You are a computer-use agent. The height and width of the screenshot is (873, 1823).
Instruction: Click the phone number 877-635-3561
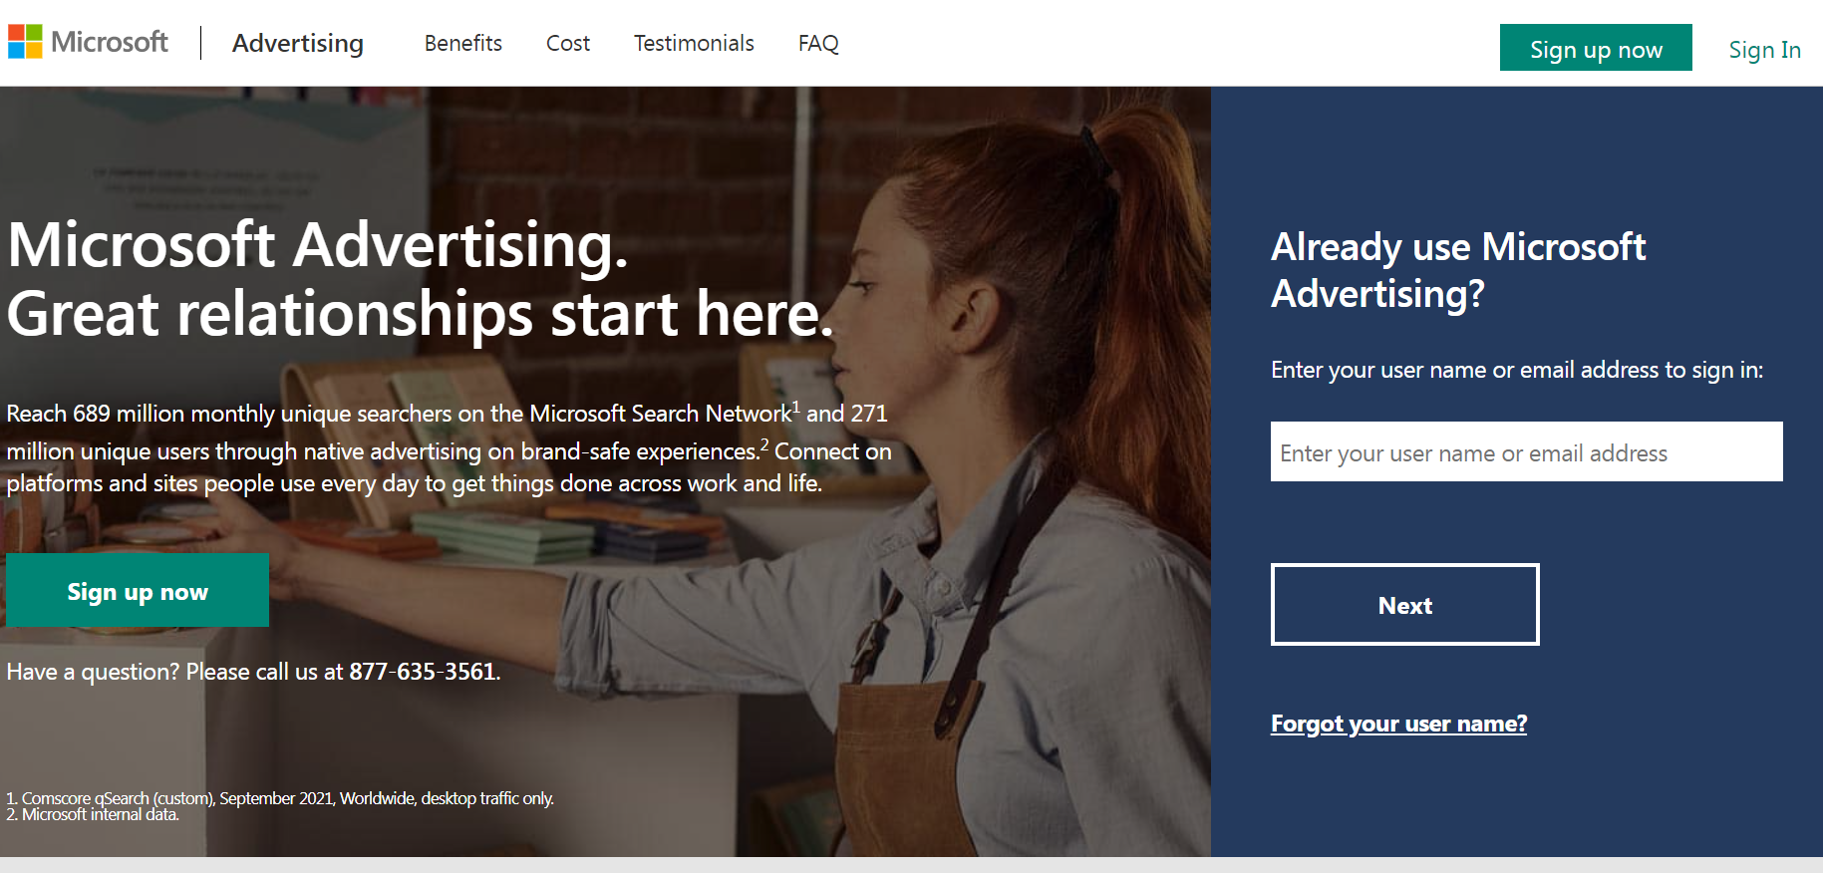coord(422,672)
